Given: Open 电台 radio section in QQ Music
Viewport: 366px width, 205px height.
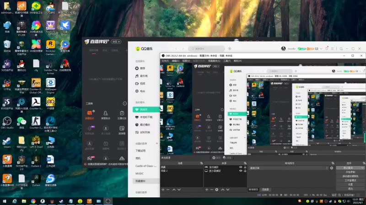Looking at the screenshot, I should tap(140, 91).
